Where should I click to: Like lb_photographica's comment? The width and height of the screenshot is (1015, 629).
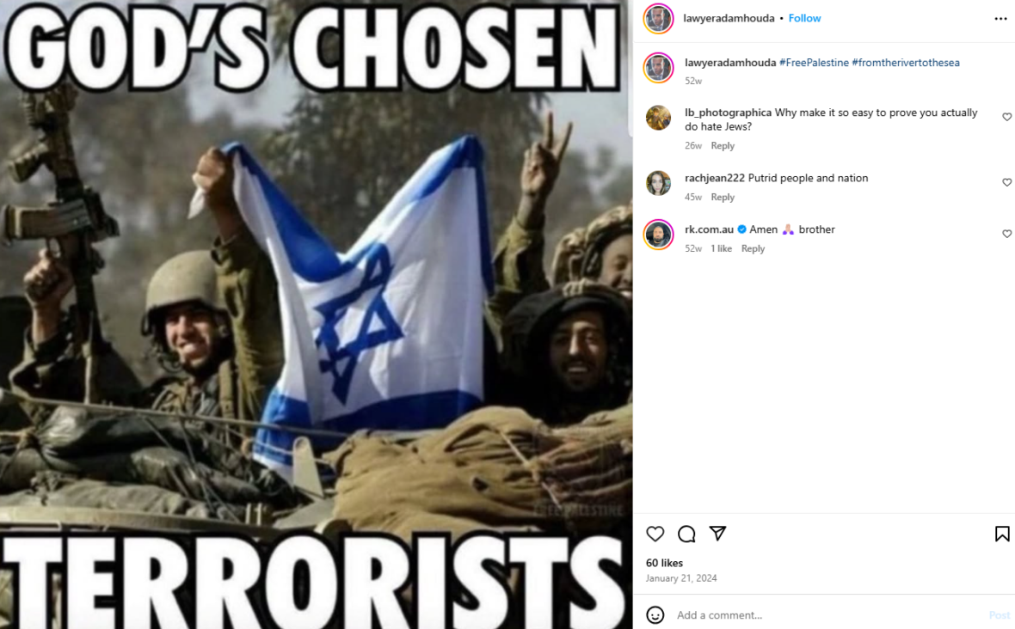(x=1006, y=117)
